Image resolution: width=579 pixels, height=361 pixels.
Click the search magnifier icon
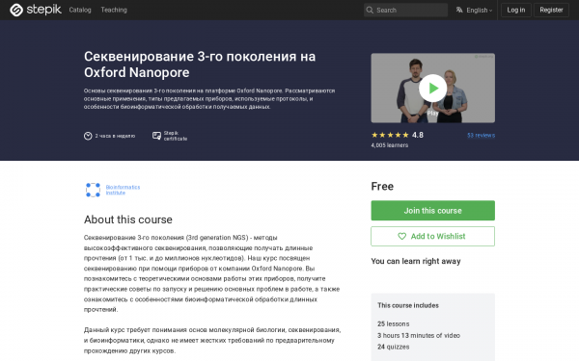370,10
